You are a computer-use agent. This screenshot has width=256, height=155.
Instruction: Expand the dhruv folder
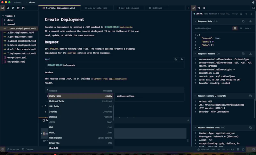pyautogui.click(x=5, y=20)
